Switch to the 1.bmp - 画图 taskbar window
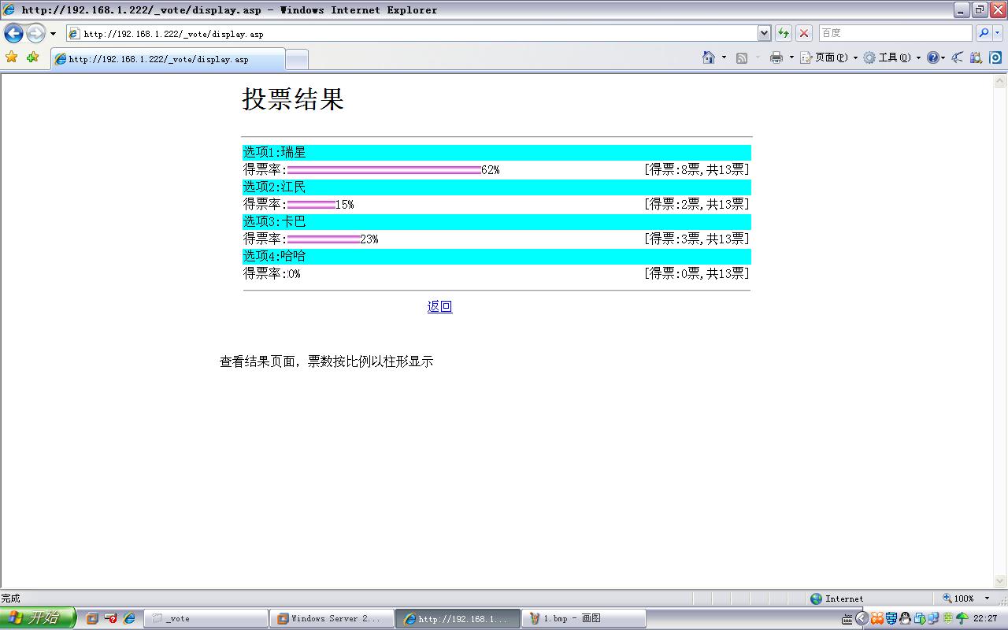 (584, 618)
